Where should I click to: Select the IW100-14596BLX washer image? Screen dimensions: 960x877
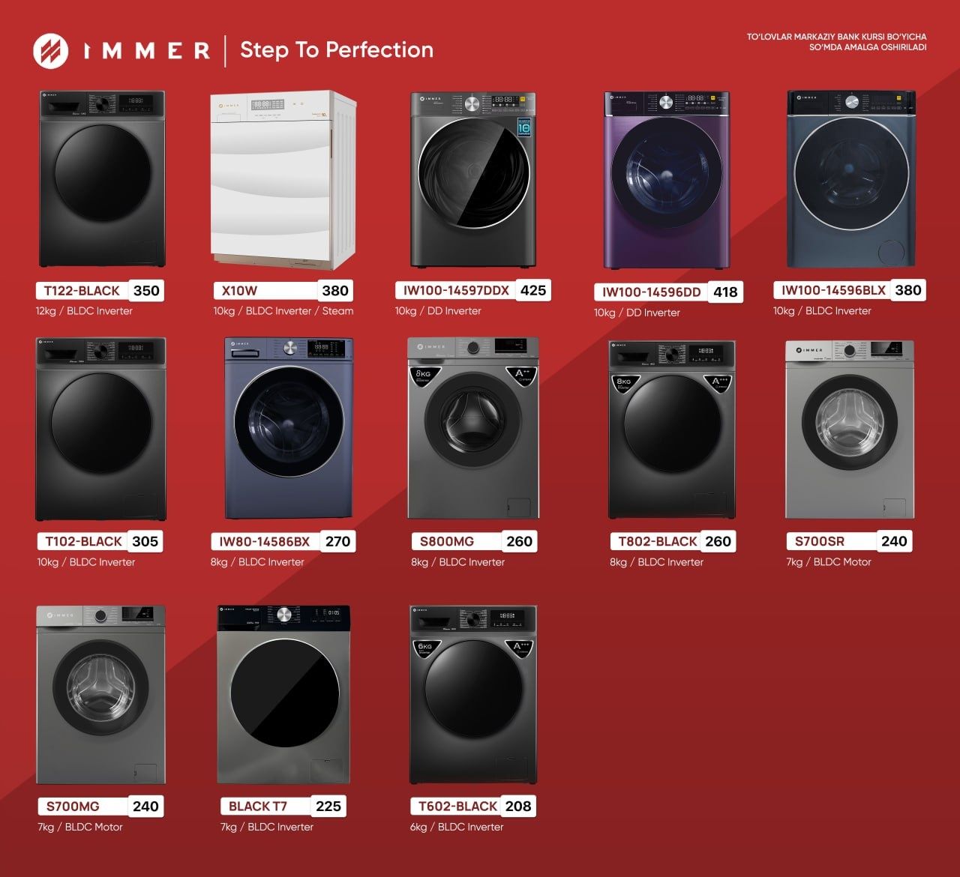[851, 179]
